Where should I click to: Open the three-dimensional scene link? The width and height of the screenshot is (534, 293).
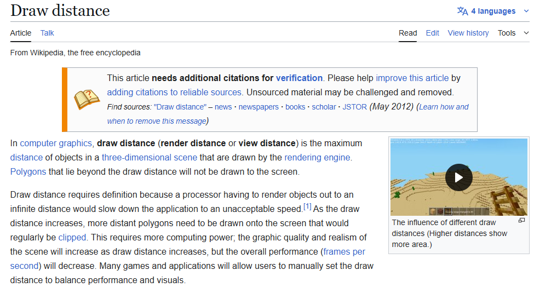149,157
